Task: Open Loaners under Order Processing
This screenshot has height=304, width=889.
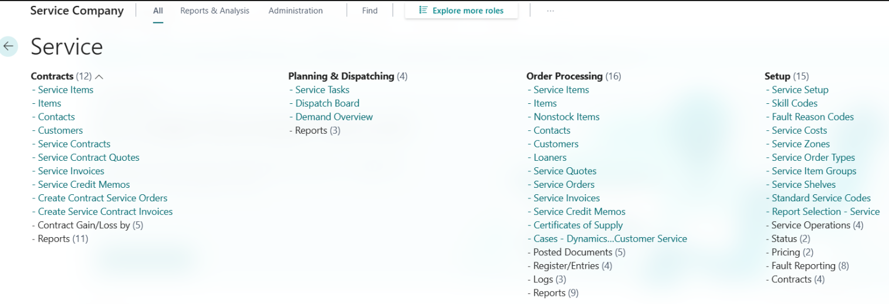Action: coord(550,157)
